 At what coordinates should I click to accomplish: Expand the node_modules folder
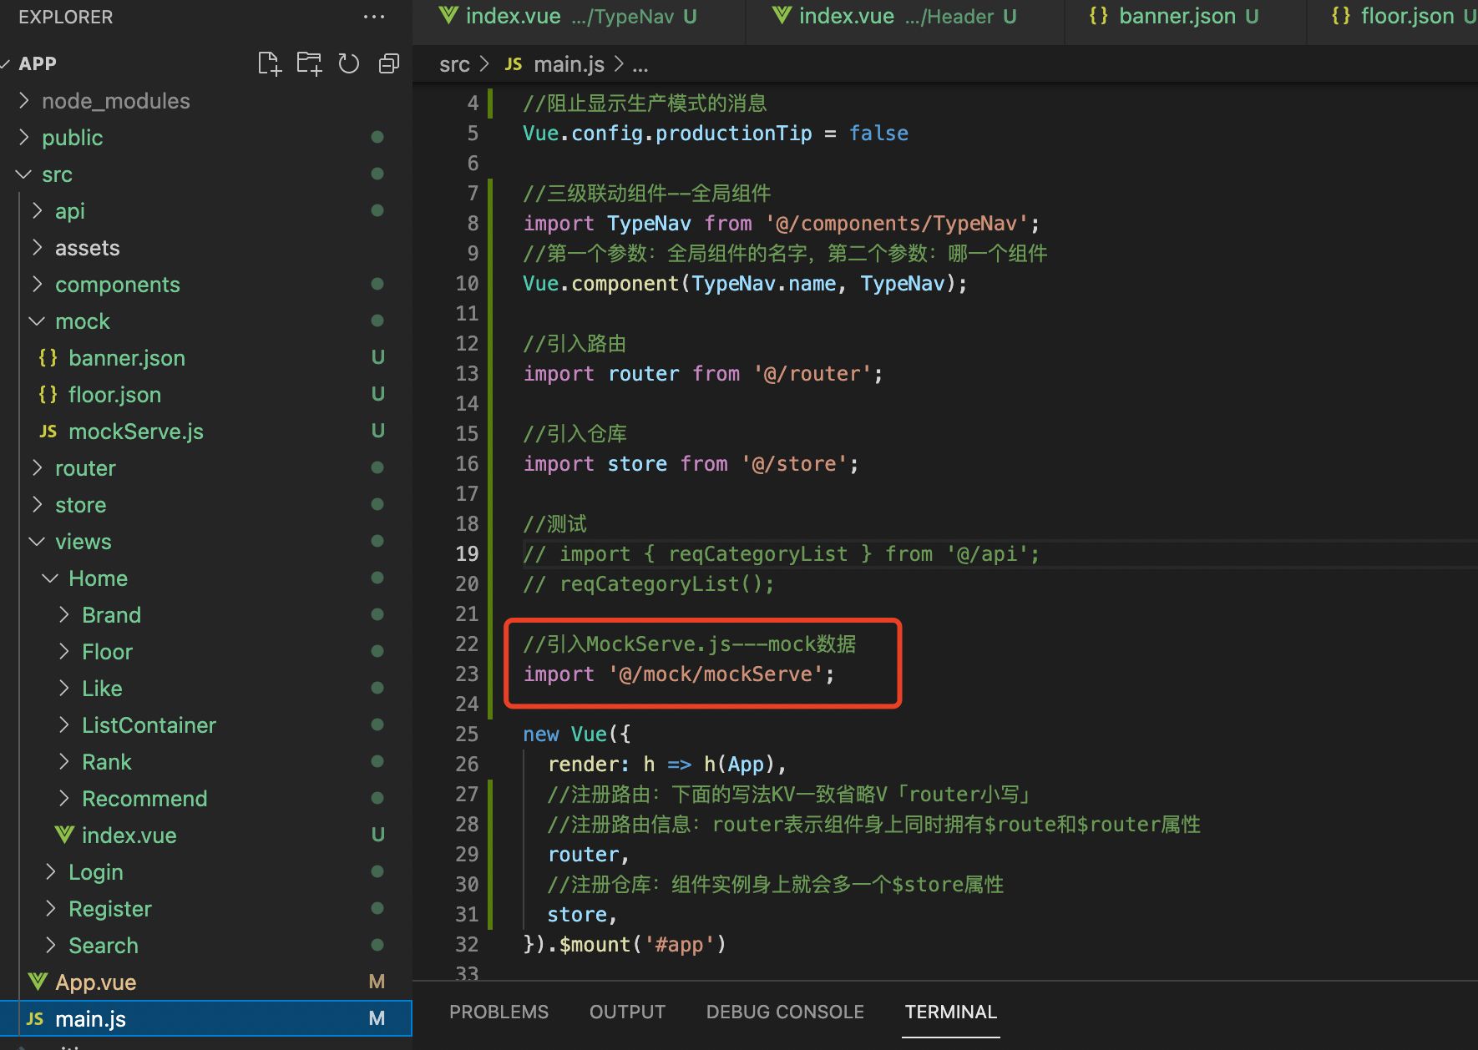[23, 101]
